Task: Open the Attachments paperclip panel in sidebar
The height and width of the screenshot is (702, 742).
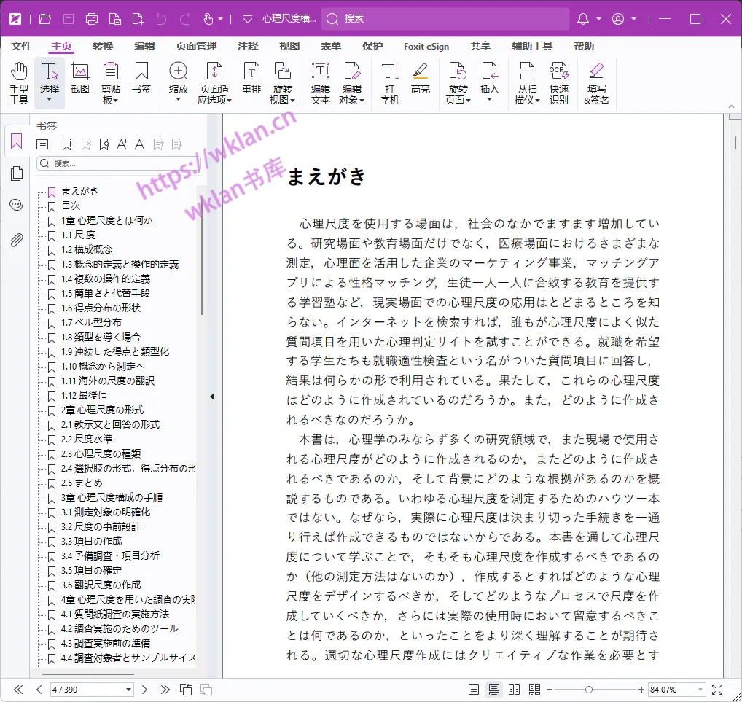Action: (x=16, y=240)
